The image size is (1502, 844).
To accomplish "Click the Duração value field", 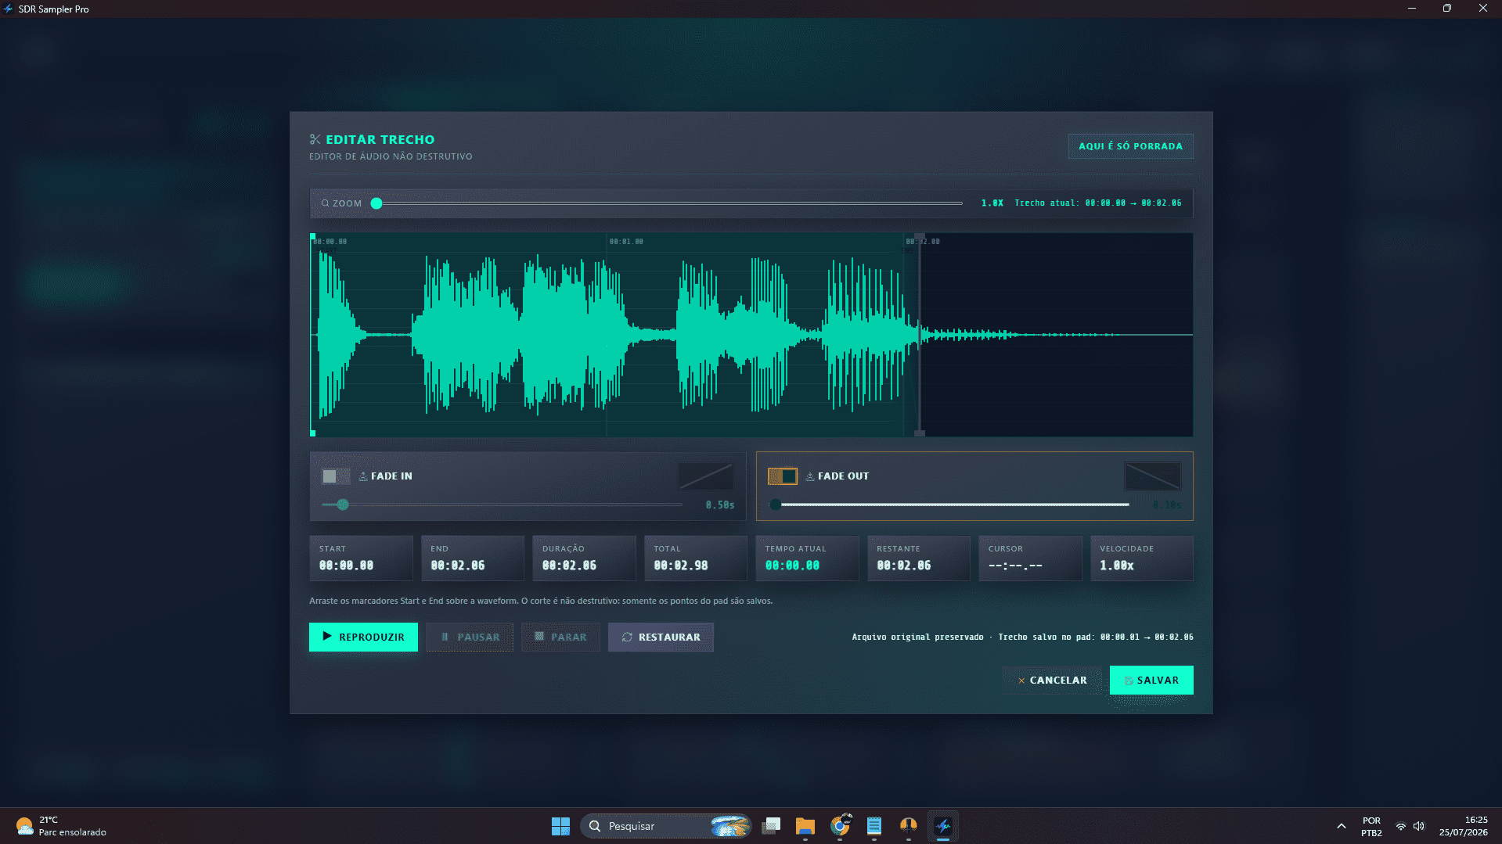I will pyautogui.click(x=584, y=558).
